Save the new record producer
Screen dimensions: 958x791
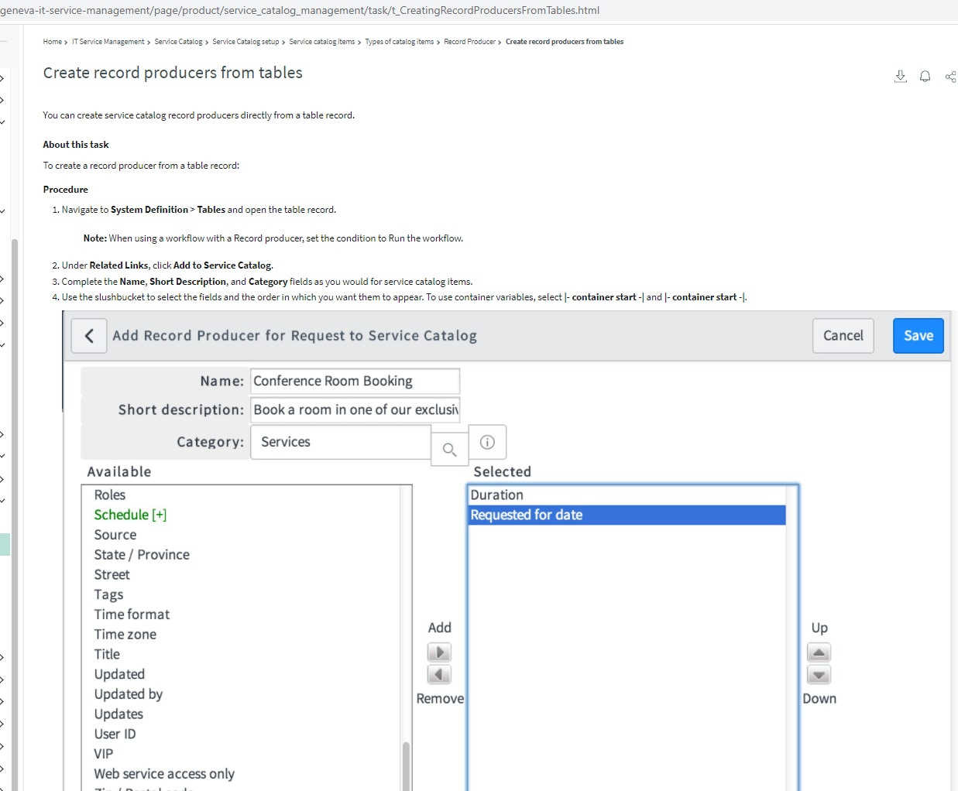tap(918, 335)
